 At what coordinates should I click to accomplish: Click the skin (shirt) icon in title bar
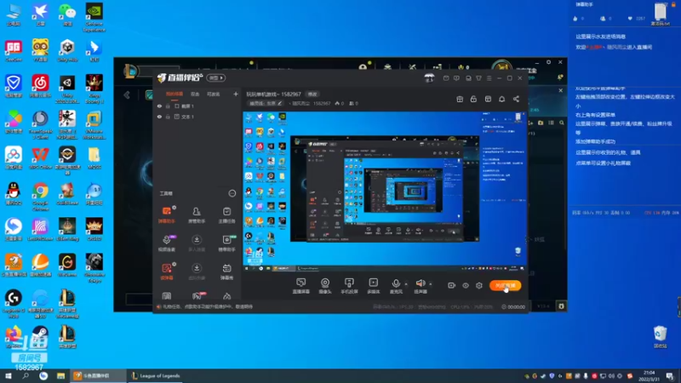pos(478,78)
